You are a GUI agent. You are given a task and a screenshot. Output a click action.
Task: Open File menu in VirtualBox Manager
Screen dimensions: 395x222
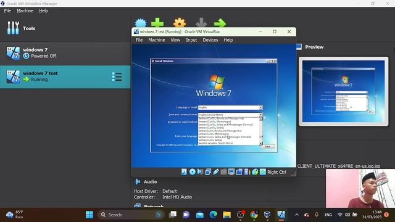(x=7, y=11)
